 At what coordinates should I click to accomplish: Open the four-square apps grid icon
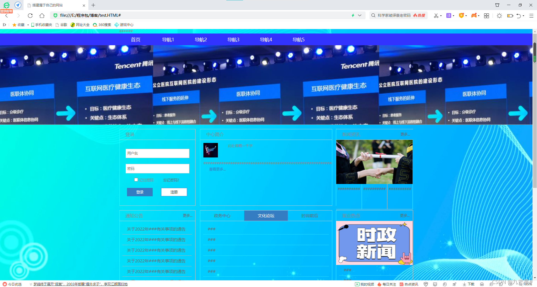(x=486, y=16)
